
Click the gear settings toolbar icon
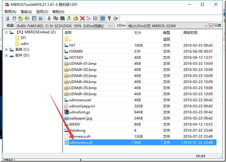(14, 19)
